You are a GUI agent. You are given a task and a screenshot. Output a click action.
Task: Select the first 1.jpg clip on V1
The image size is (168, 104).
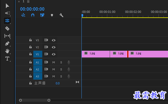pos(96,54)
